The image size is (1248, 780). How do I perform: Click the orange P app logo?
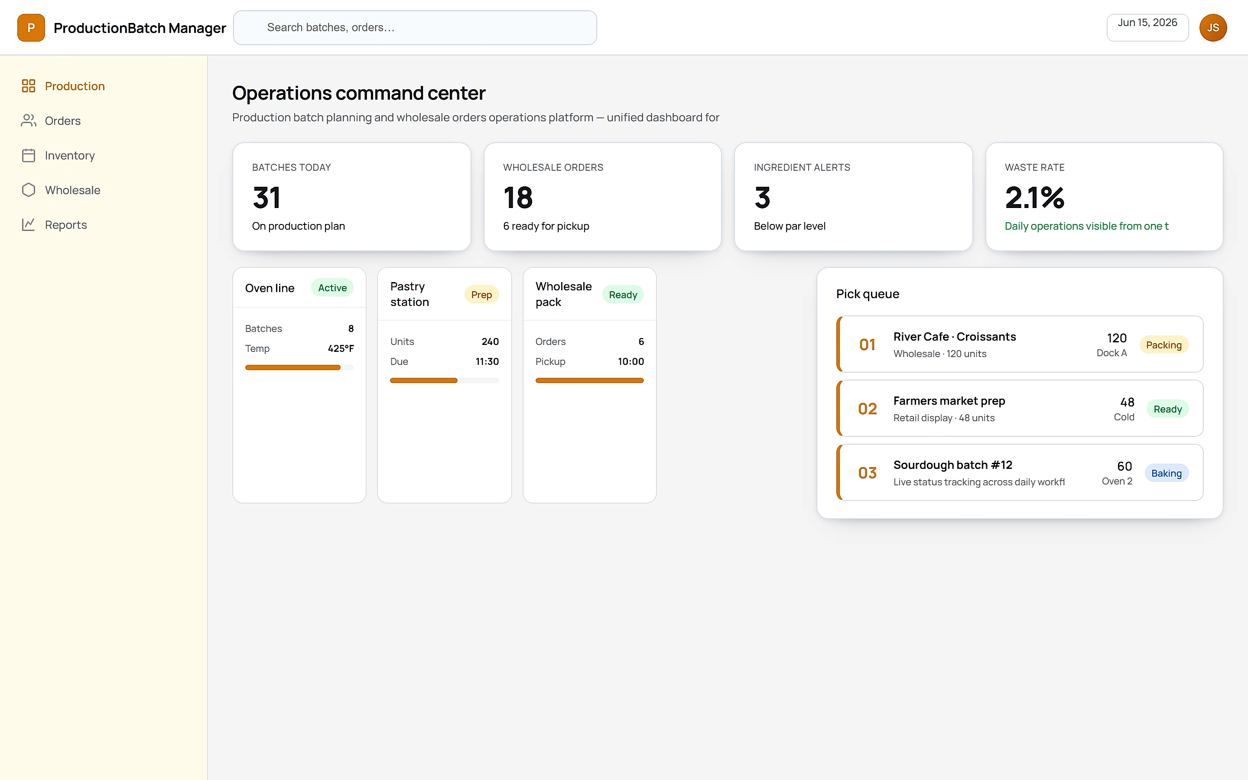pos(31,28)
